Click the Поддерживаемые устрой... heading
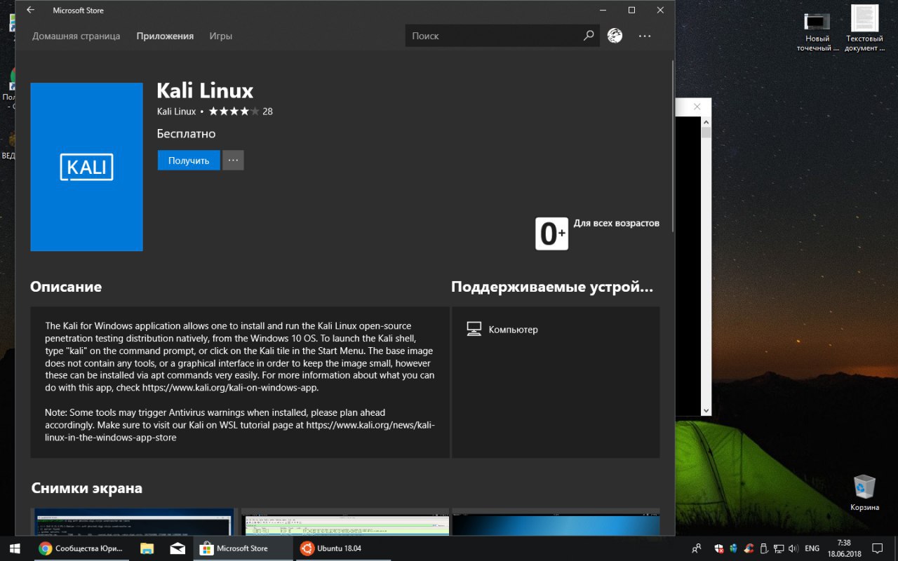 tap(552, 287)
